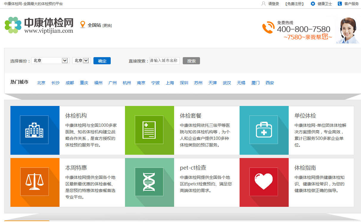Open the 单位体检 heading
361x222 pixels.
point(305,116)
